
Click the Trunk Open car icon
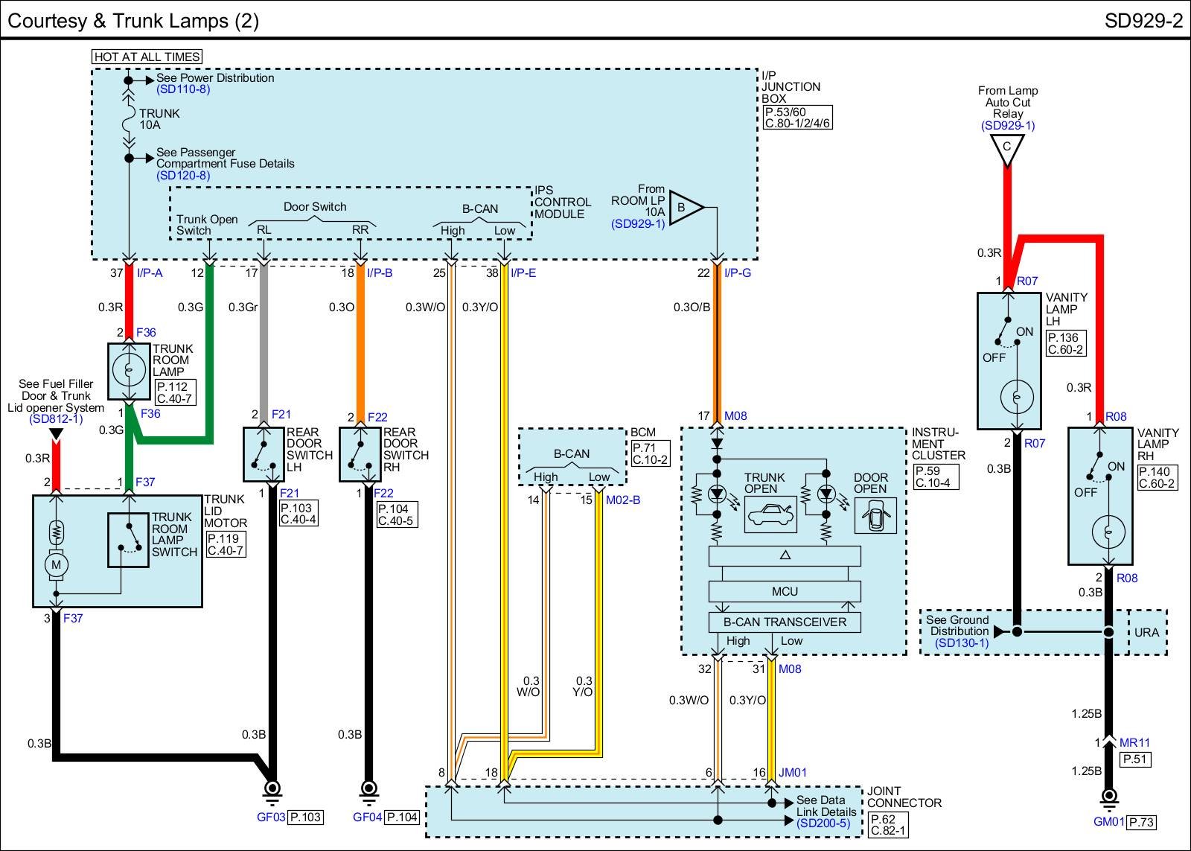point(770,514)
